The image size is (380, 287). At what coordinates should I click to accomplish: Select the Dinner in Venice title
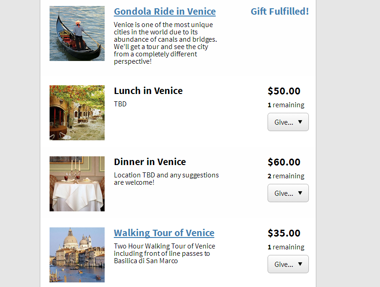(150, 162)
